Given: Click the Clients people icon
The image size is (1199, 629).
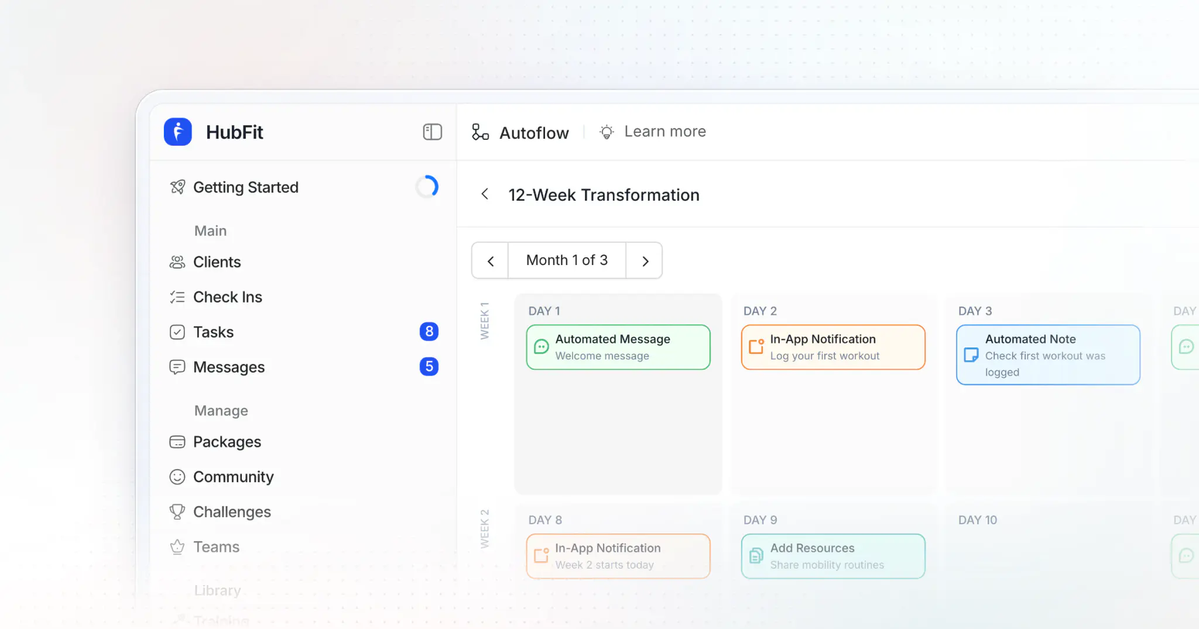Looking at the screenshot, I should pyautogui.click(x=177, y=262).
